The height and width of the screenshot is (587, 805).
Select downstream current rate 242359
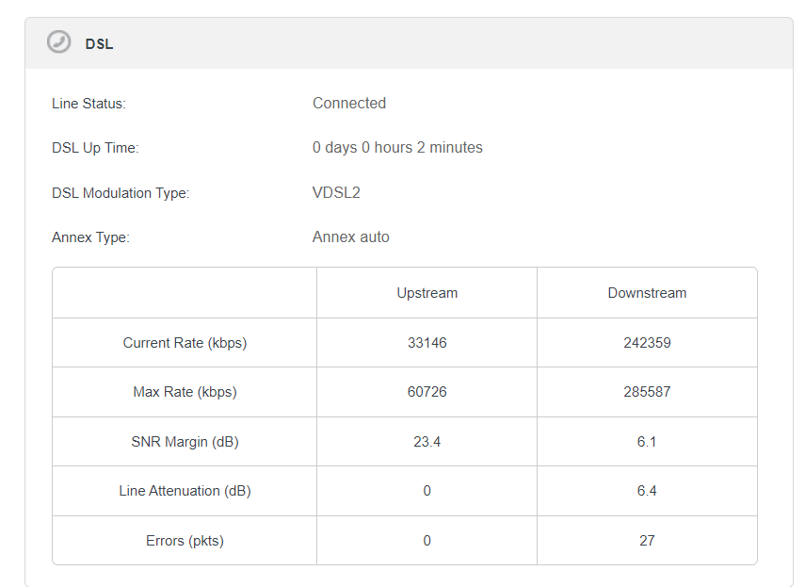[647, 343]
